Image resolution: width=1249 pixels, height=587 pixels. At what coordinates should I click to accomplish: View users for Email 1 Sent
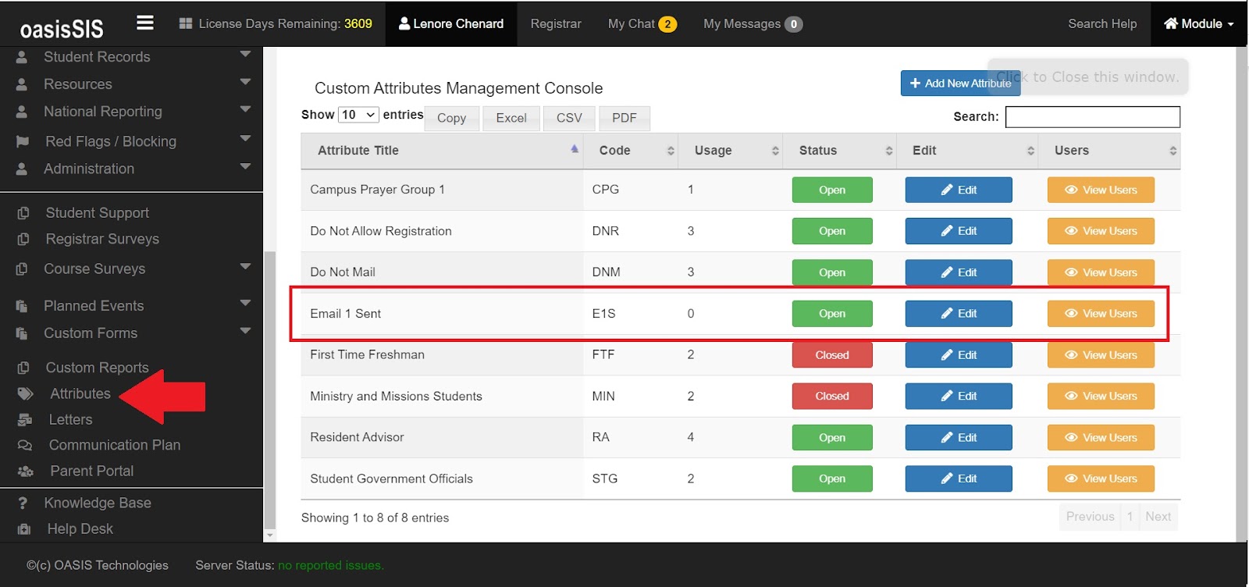coord(1101,313)
